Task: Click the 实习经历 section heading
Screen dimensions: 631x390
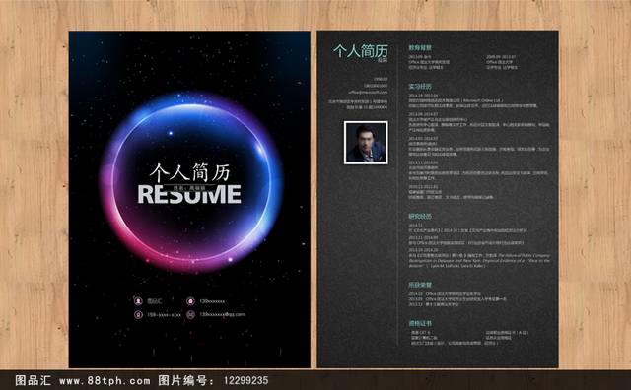Action: (x=420, y=87)
